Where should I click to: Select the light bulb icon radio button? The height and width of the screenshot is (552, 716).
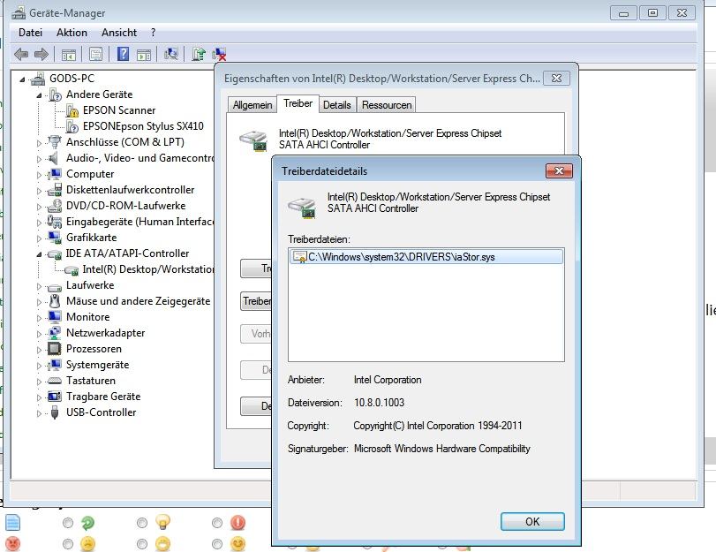pos(142,523)
